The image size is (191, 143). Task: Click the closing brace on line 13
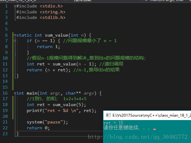[18, 76]
